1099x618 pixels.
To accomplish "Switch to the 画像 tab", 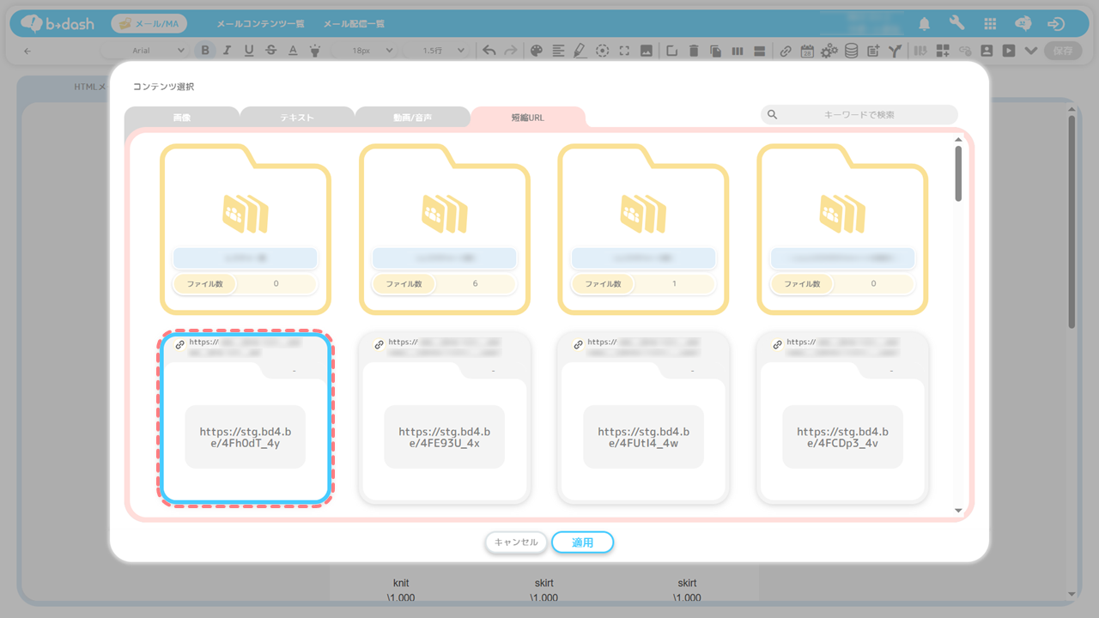I will click(x=182, y=117).
